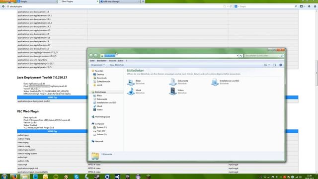Open view options dropdown arrow in Explorer
This screenshot has height=179, width=318.
tap(269, 65)
